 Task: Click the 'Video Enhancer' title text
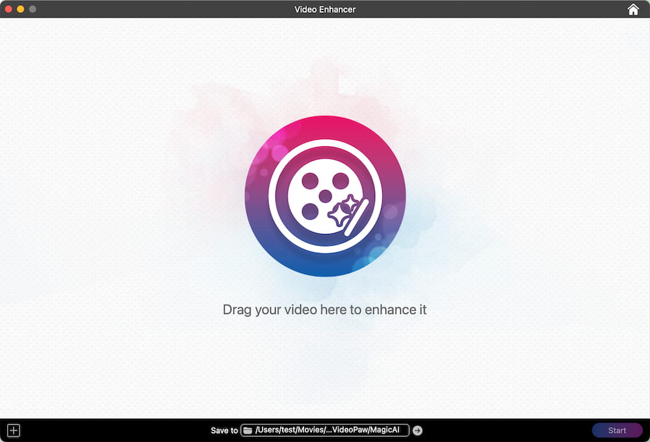point(325,9)
